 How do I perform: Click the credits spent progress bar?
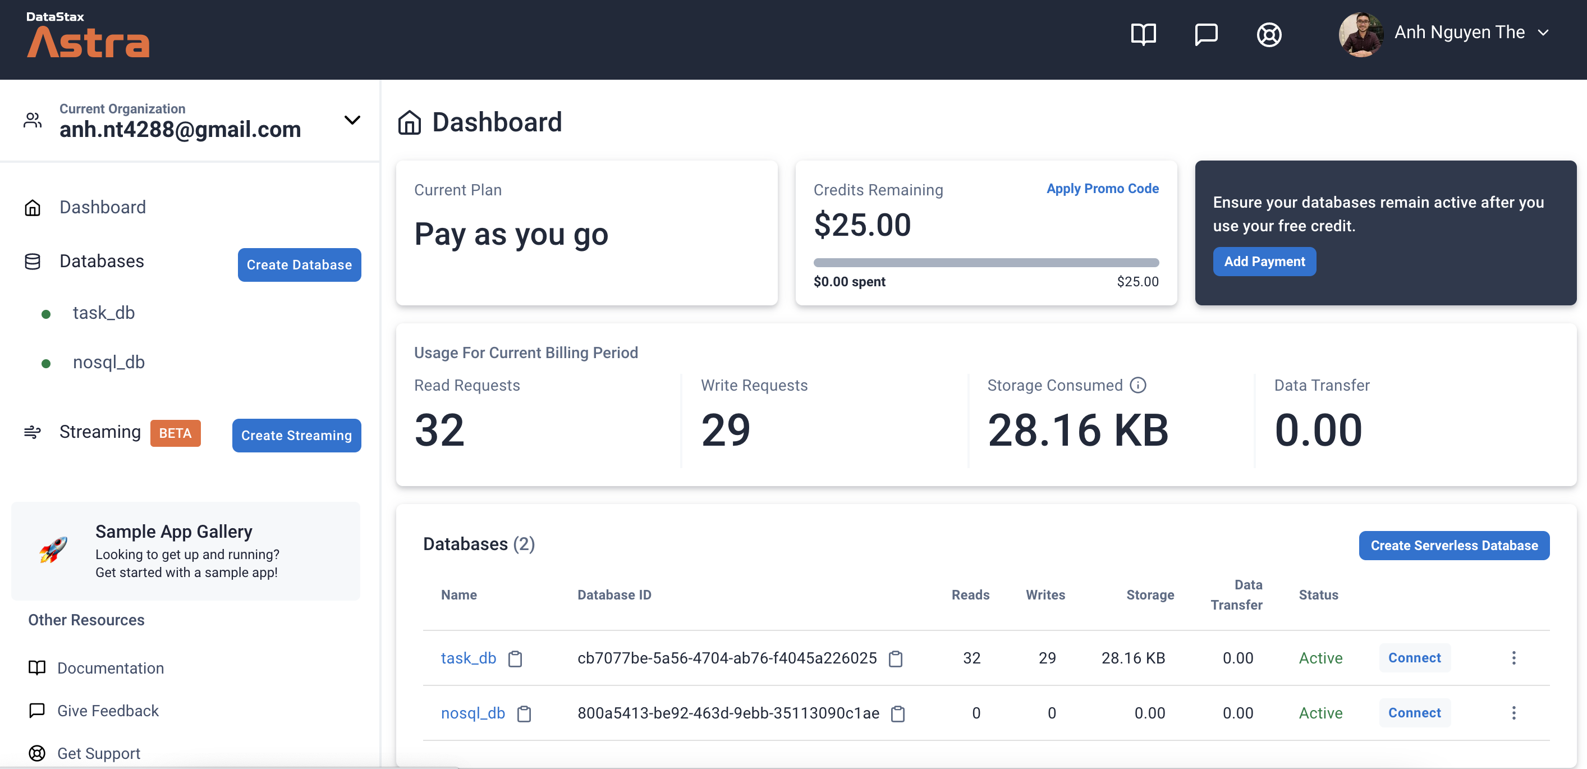click(986, 262)
